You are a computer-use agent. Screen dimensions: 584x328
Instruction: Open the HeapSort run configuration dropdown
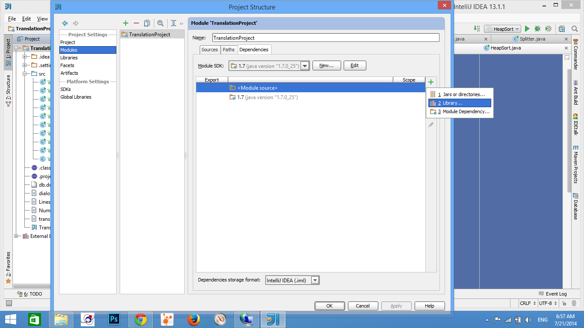(502, 29)
